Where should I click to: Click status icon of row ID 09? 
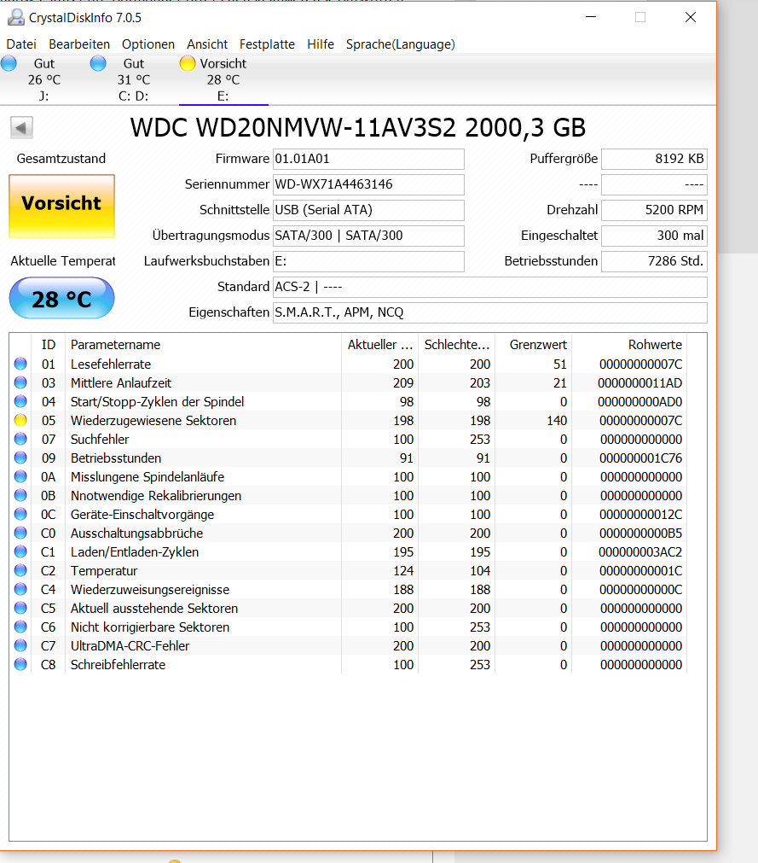pyautogui.click(x=20, y=458)
